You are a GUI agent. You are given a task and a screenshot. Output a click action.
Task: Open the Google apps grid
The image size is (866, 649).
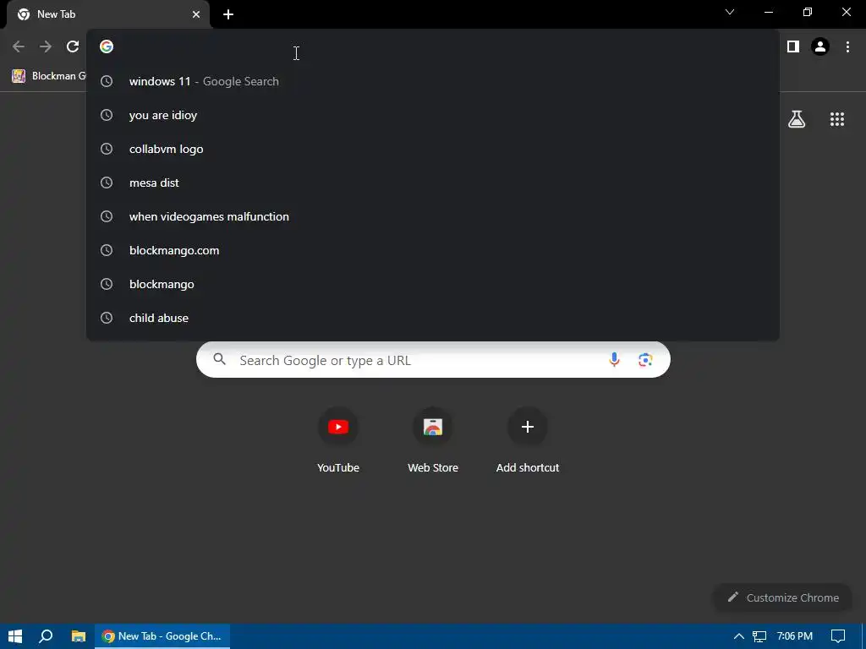pyautogui.click(x=837, y=119)
